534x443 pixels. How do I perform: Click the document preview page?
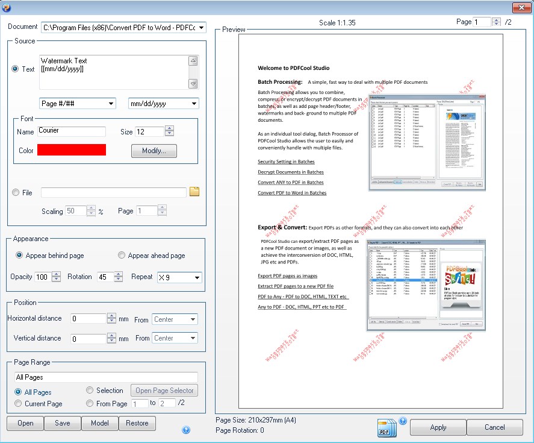coord(370,221)
